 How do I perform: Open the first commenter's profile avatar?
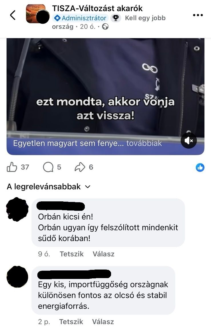pyautogui.click(x=17, y=209)
